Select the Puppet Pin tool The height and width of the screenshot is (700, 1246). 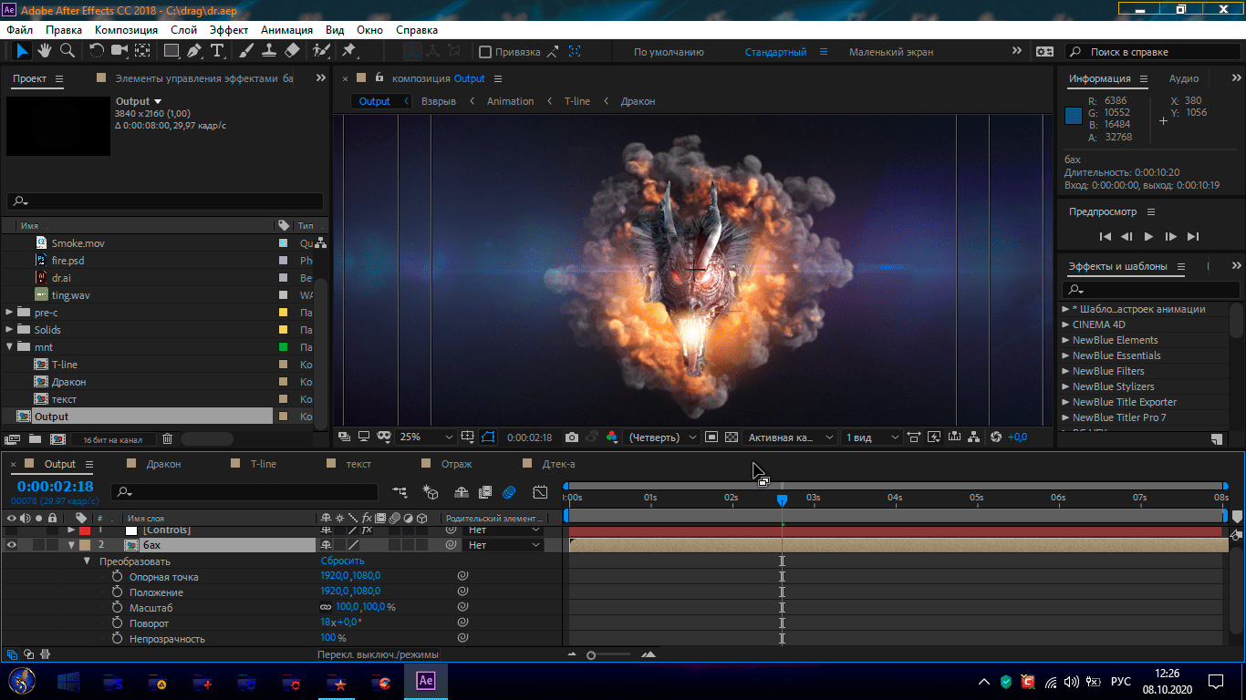click(348, 51)
